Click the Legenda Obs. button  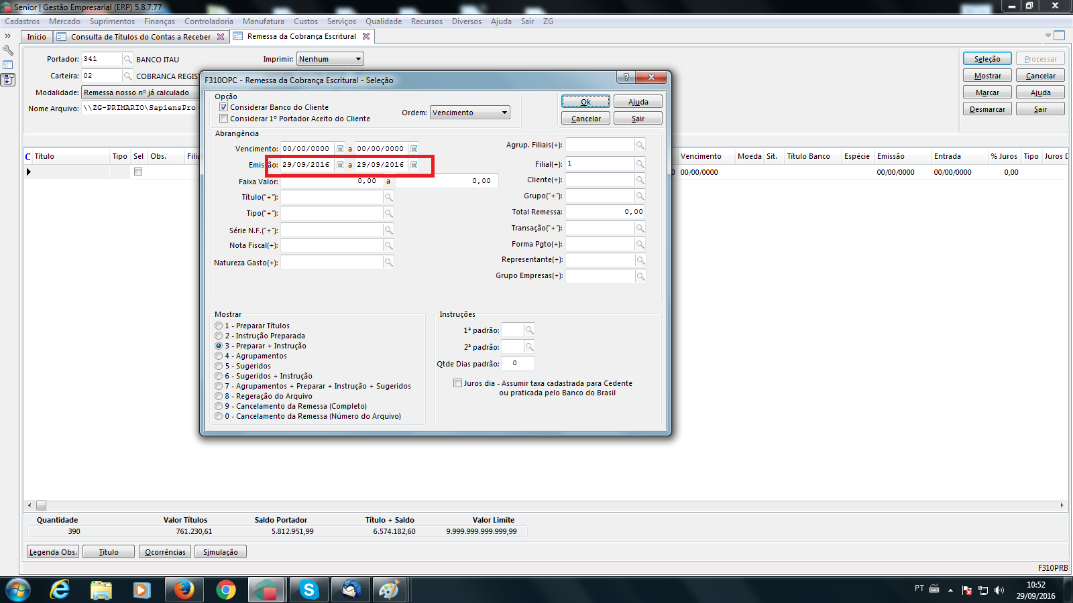[53, 552]
